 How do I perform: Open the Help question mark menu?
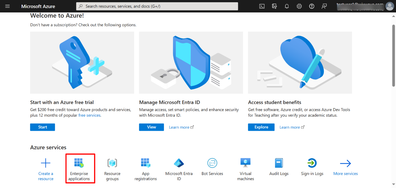coord(312,6)
